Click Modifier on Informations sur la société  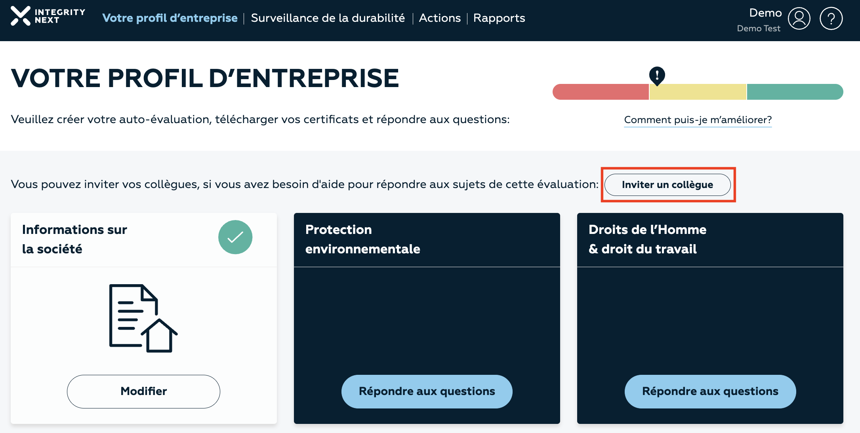click(x=143, y=391)
